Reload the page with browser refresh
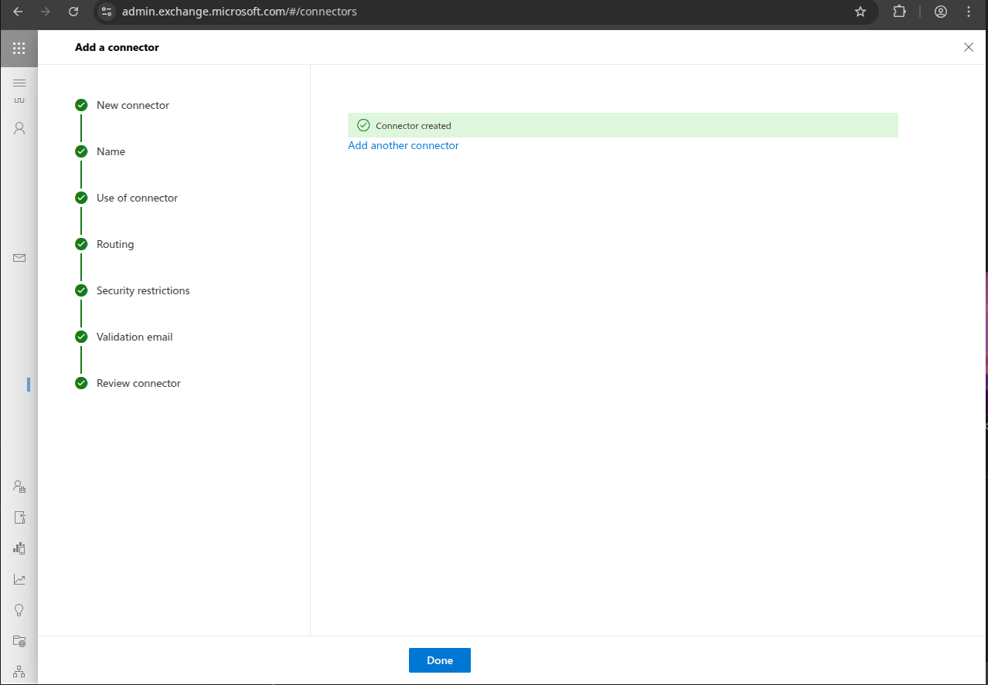988x685 pixels. (73, 12)
